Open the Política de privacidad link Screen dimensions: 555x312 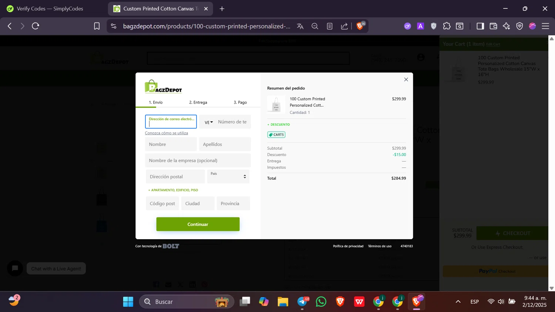click(x=348, y=246)
